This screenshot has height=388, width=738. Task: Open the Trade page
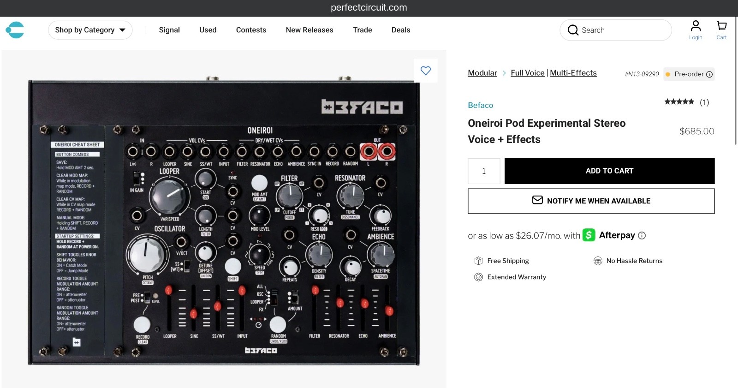pos(362,30)
